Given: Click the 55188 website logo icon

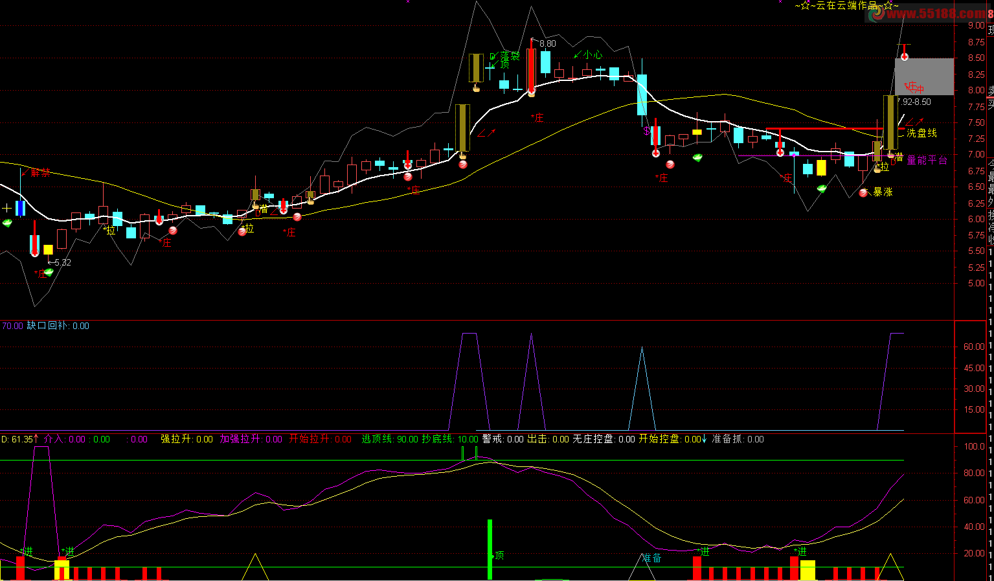Looking at the screenshot, I should (876, 14).
